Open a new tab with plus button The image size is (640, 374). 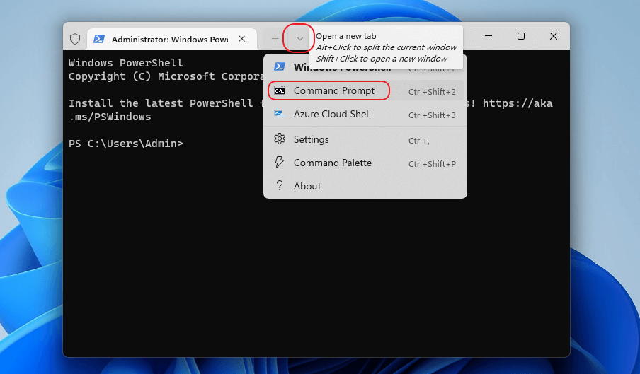[275, 39]
